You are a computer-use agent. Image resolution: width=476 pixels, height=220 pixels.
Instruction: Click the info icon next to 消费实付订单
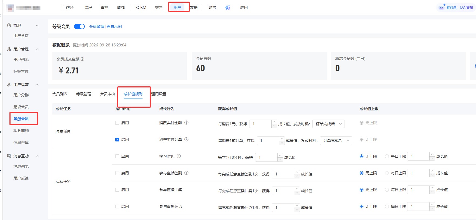[186, 139]
